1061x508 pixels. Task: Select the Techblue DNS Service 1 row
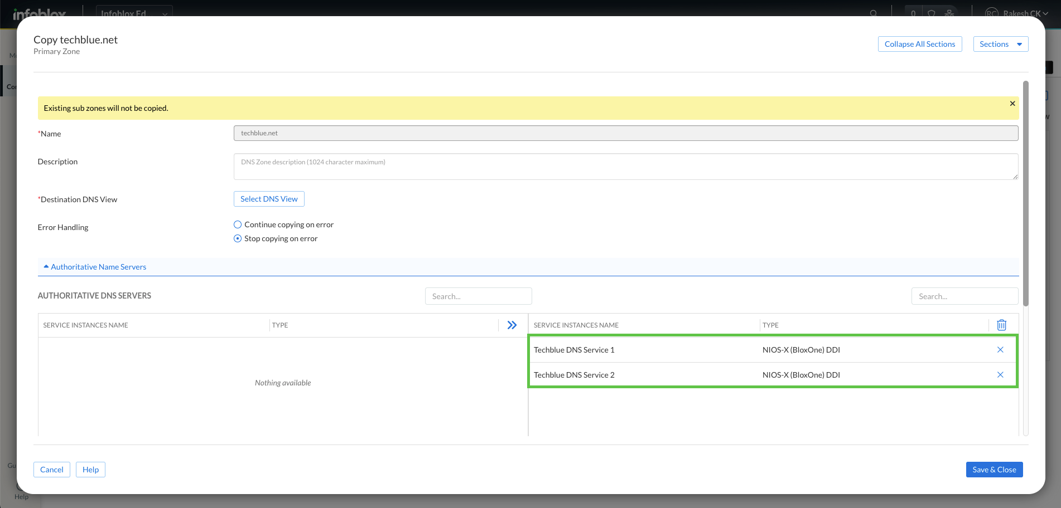642,350
